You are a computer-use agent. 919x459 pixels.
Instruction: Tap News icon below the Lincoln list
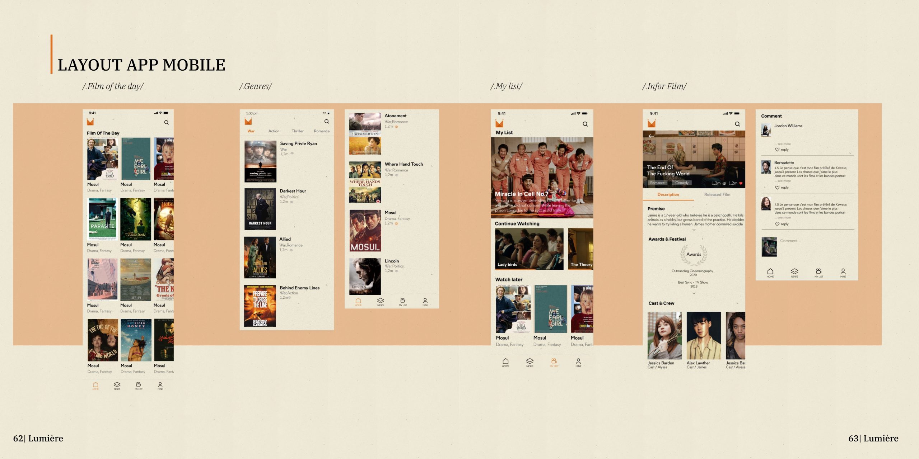pos(381,302)
